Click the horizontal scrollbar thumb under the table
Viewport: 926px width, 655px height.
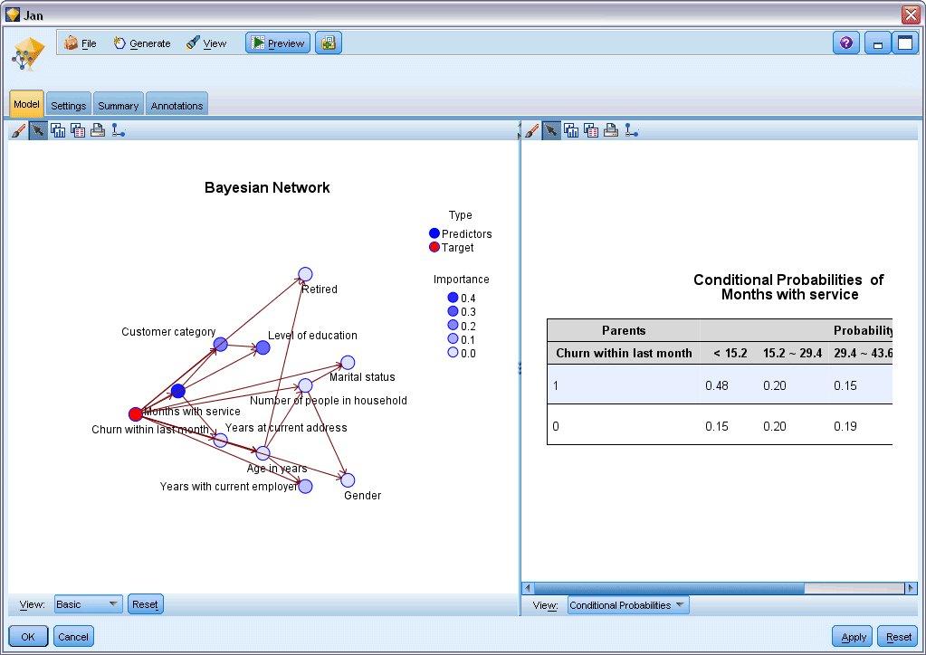pos(669,588)
